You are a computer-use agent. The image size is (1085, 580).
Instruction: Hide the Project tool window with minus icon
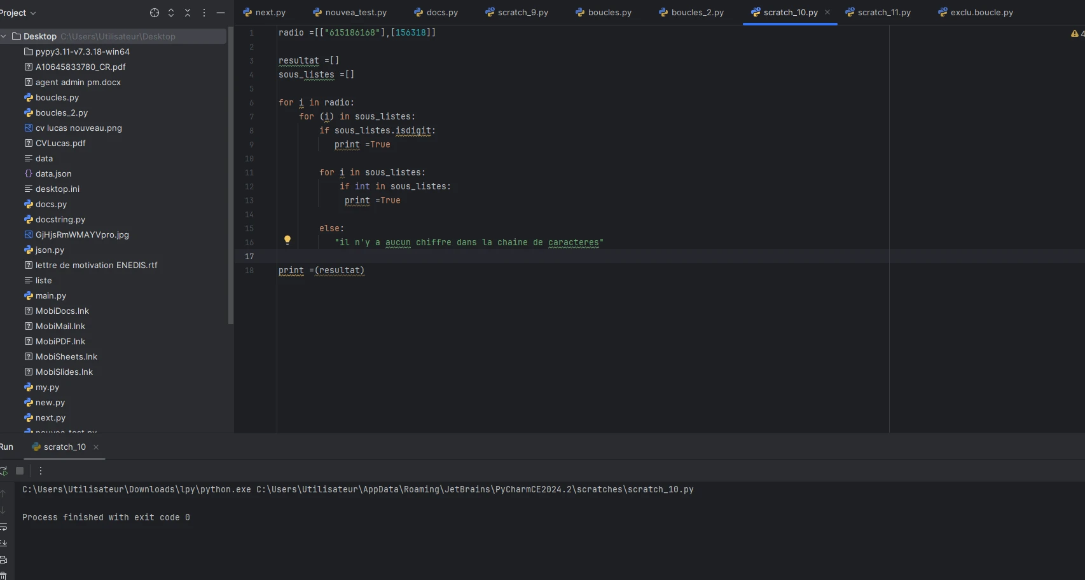[221, 13]
